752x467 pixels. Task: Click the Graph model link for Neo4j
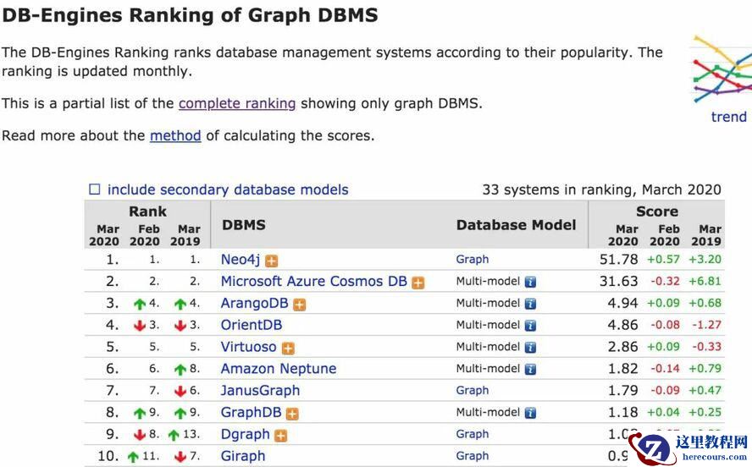click(472, 260)
